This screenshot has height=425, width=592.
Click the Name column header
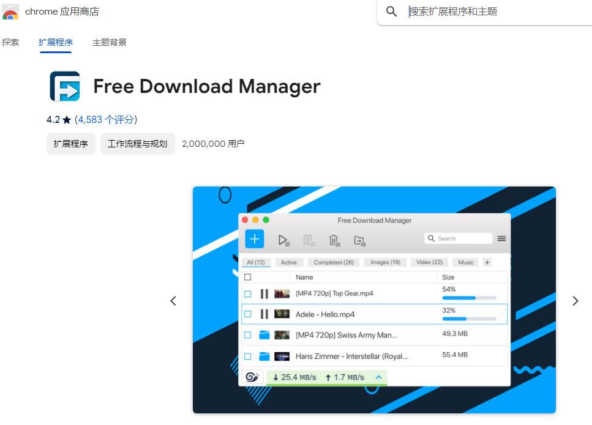[x=304, y=277]
